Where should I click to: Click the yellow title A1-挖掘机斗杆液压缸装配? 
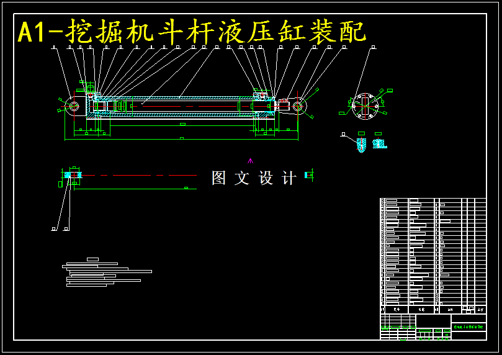click(192, 32)
